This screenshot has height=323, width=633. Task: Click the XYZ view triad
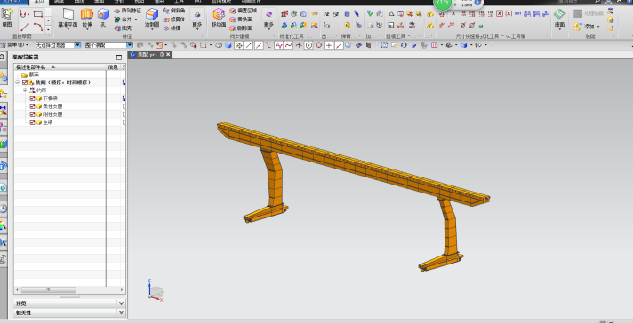pyautogui.click(x=156, y=290)
